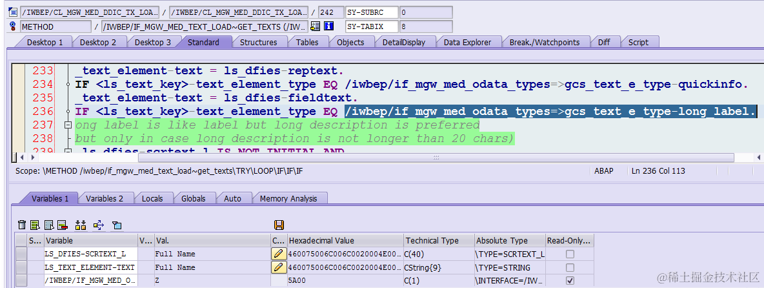This screenshot has height=288, width=764.
Task: Click the orange save disk icon
Action: (279, 225)
